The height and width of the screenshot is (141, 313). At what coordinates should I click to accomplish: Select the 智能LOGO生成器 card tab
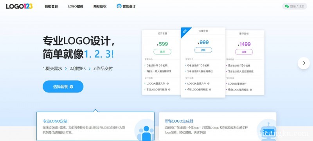pos(218,126)
